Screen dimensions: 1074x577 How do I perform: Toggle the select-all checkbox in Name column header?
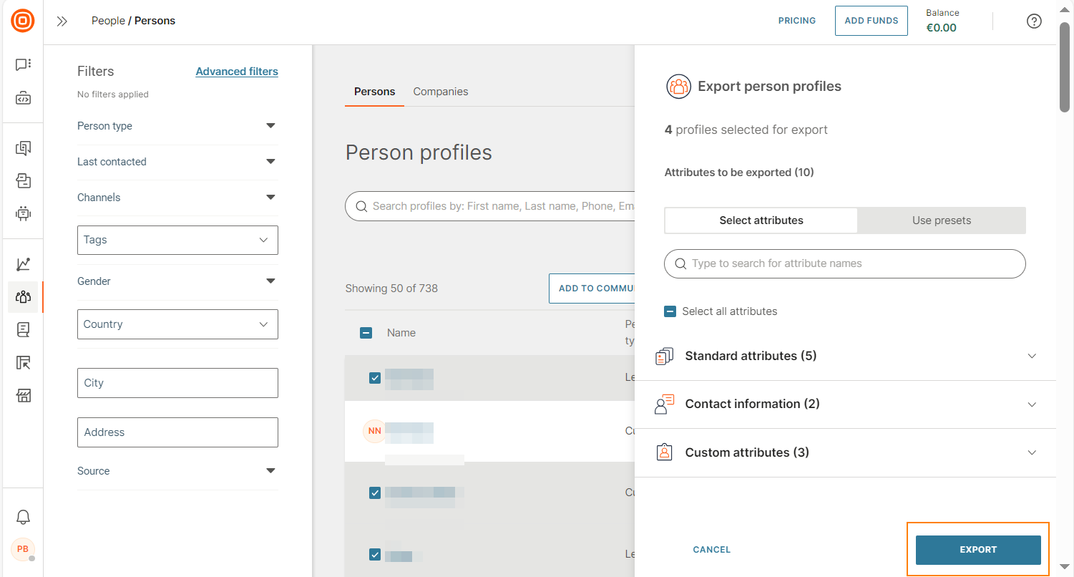(x=366, y=332)
